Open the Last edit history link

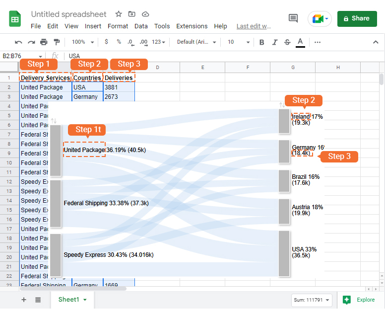[254, 26]
